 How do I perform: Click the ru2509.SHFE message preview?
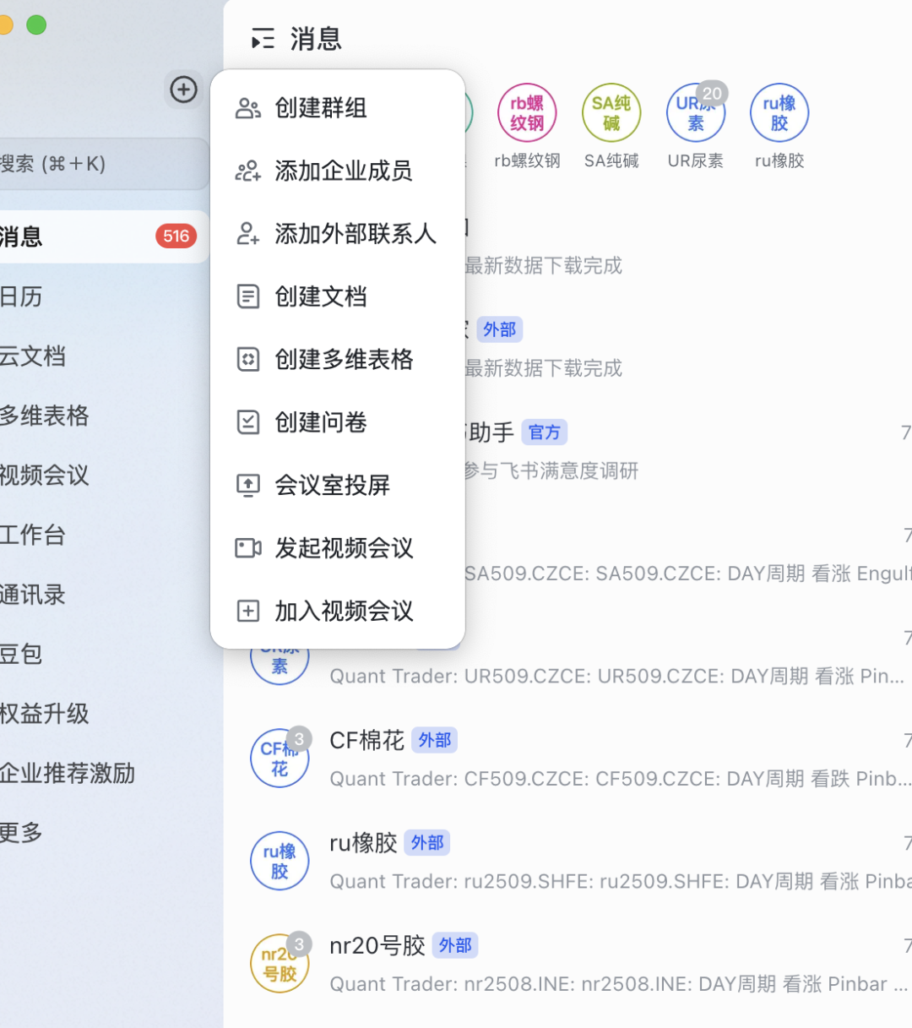tap(621, 882)
